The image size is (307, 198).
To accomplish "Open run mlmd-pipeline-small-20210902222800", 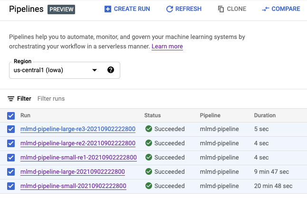I will pyautogui.click(x=73, y=186).
